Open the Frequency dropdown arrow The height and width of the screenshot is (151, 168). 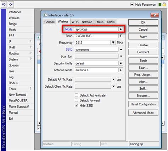pyautogui.click(x=113, y=42)
